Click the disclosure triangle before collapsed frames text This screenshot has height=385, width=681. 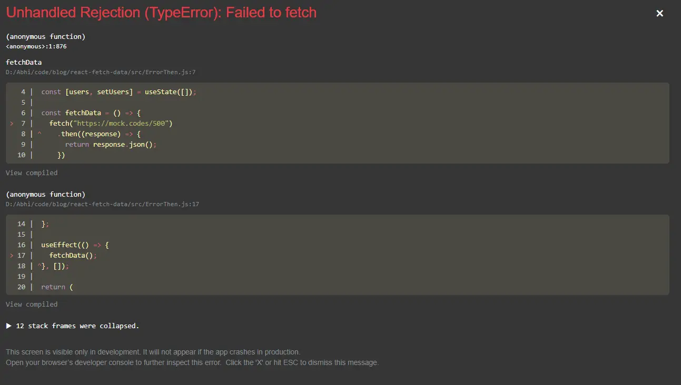click(8, 326)
